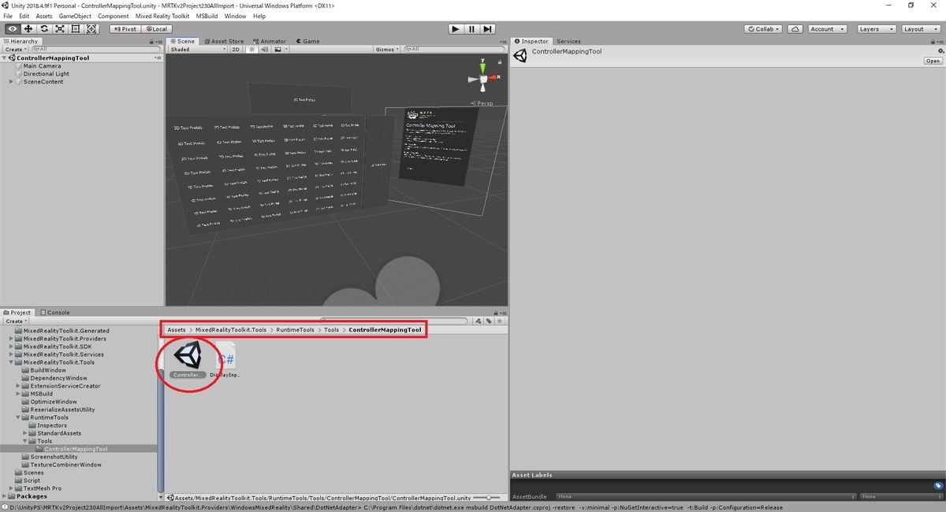Switch to the Game tab
946x512 pixels.
pyautogui.click(x=308, y=41)
